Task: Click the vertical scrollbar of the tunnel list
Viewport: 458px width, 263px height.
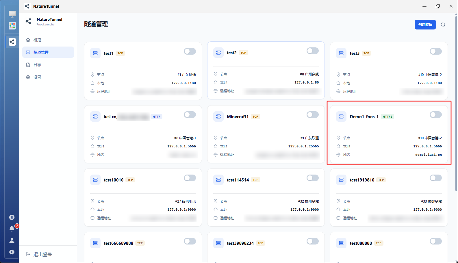Action: click(456, 104)
